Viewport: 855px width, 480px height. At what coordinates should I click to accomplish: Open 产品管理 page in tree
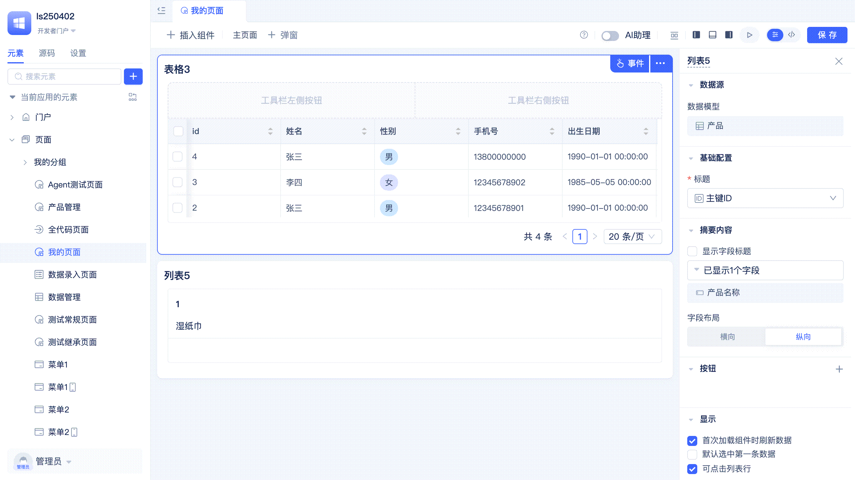click(x=64, y=207)
